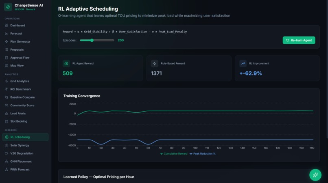Click the Approval Flow clipboard icon
The height and width of the screenshot is (183, 328).
(x=7, y=58)
